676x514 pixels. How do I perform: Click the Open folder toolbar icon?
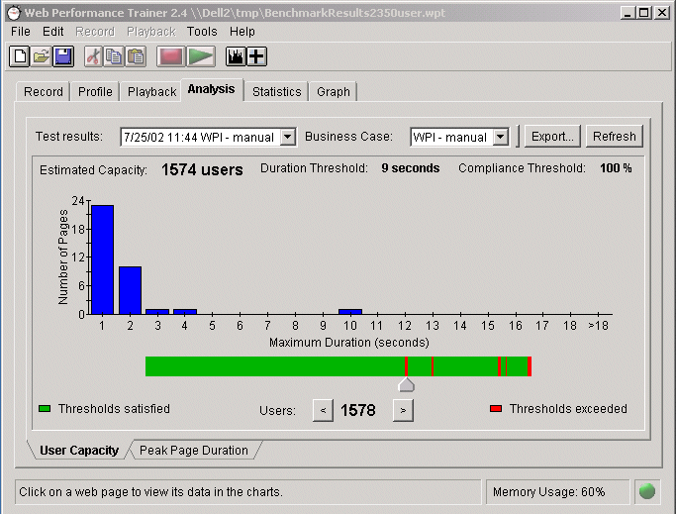pos(42,56)
